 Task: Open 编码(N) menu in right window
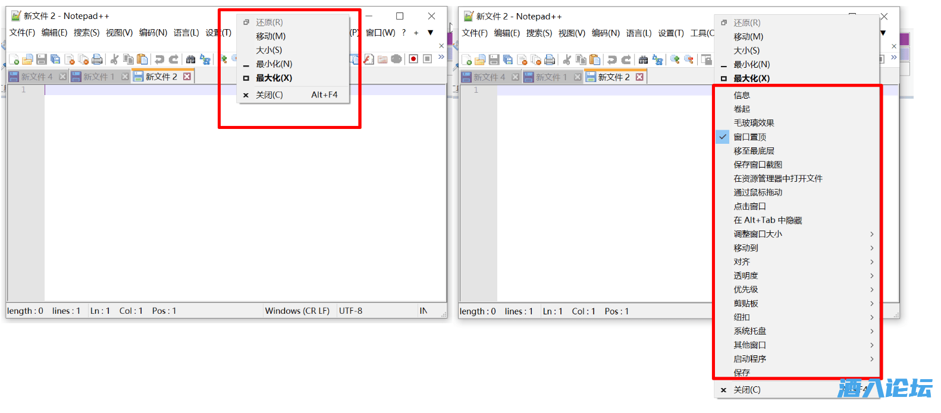[x=606, y=33]
